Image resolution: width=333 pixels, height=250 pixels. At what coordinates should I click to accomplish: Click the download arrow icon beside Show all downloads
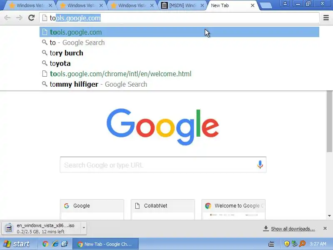[x=266, y=228]
